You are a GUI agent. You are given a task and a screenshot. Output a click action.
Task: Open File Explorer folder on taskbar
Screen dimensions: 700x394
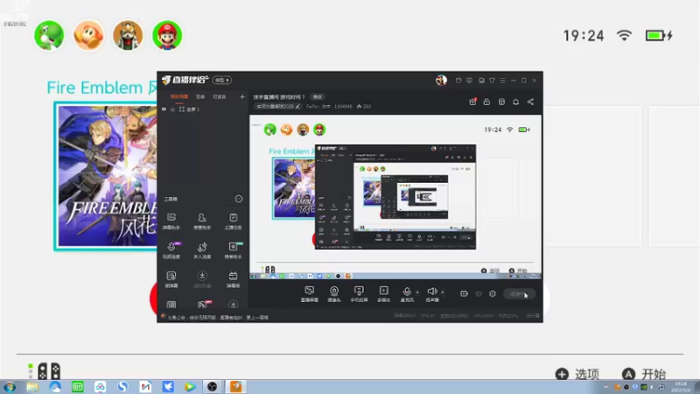tap(32, 386)
